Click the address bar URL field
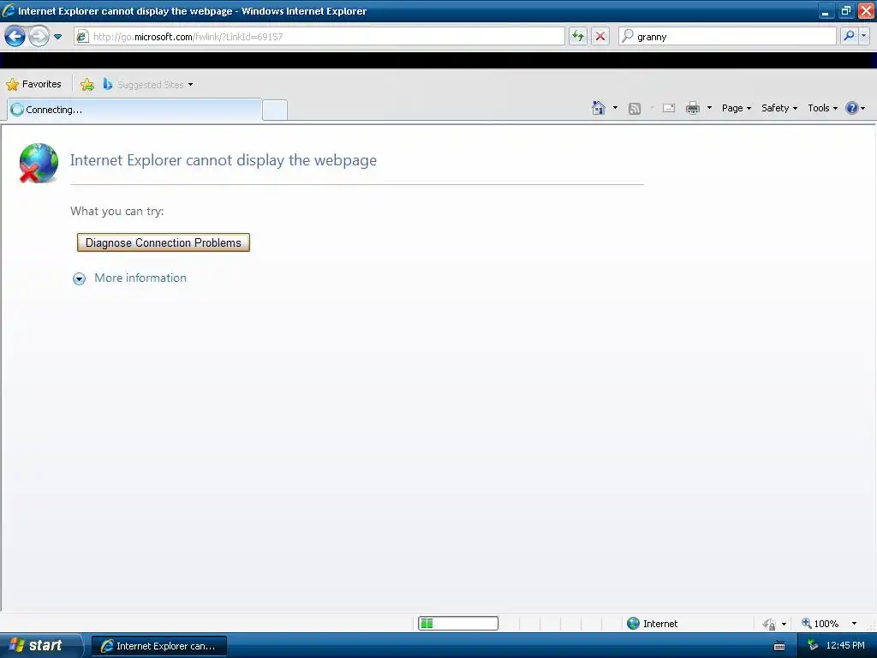Image resolution: width=877 pixels, height=658 pixels. tap(319, 36)
